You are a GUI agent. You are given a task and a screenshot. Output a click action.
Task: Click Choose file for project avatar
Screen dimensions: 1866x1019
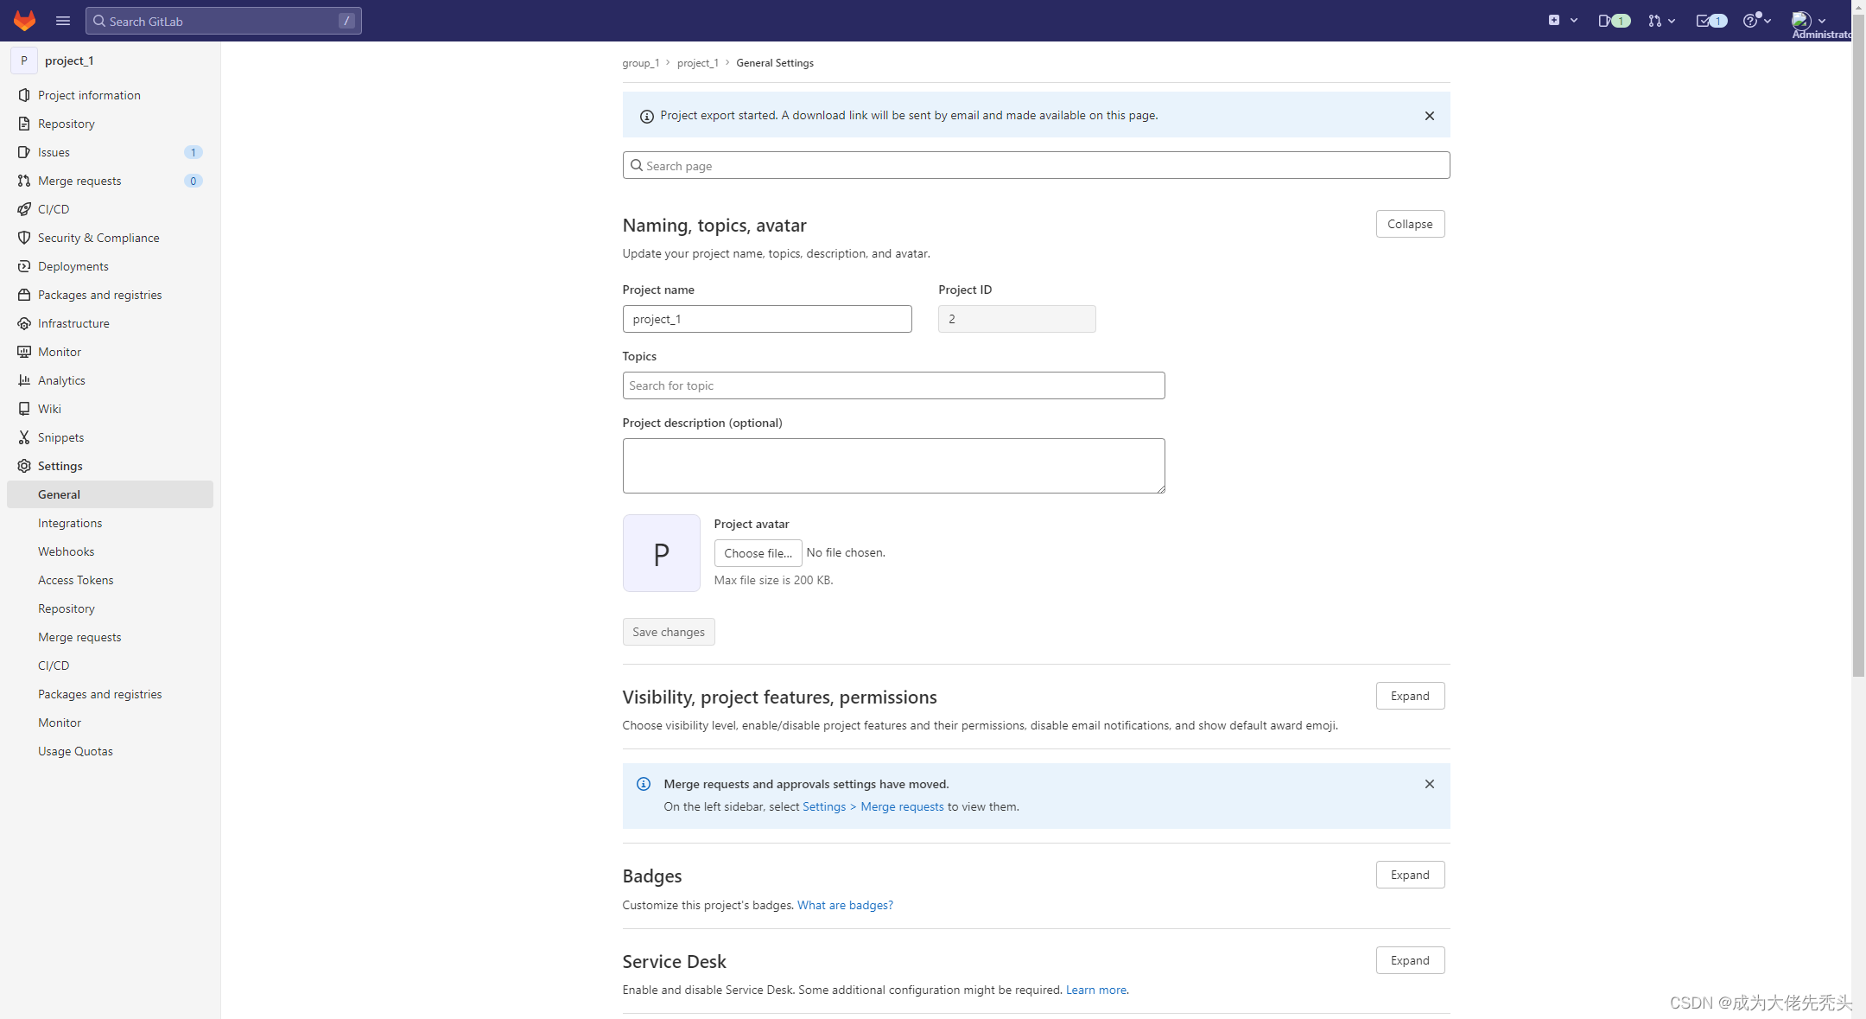pyautogui.click(x=758, y=553)
